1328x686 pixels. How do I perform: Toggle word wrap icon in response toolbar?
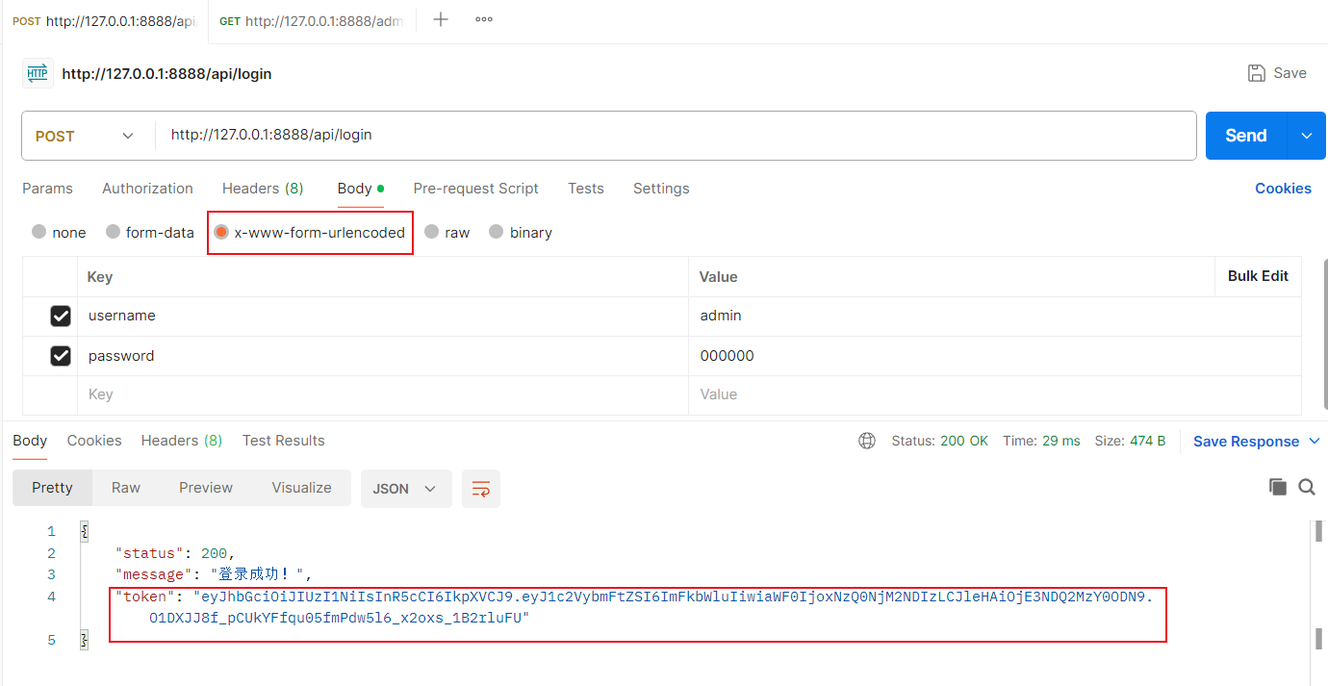pos(480,489)
